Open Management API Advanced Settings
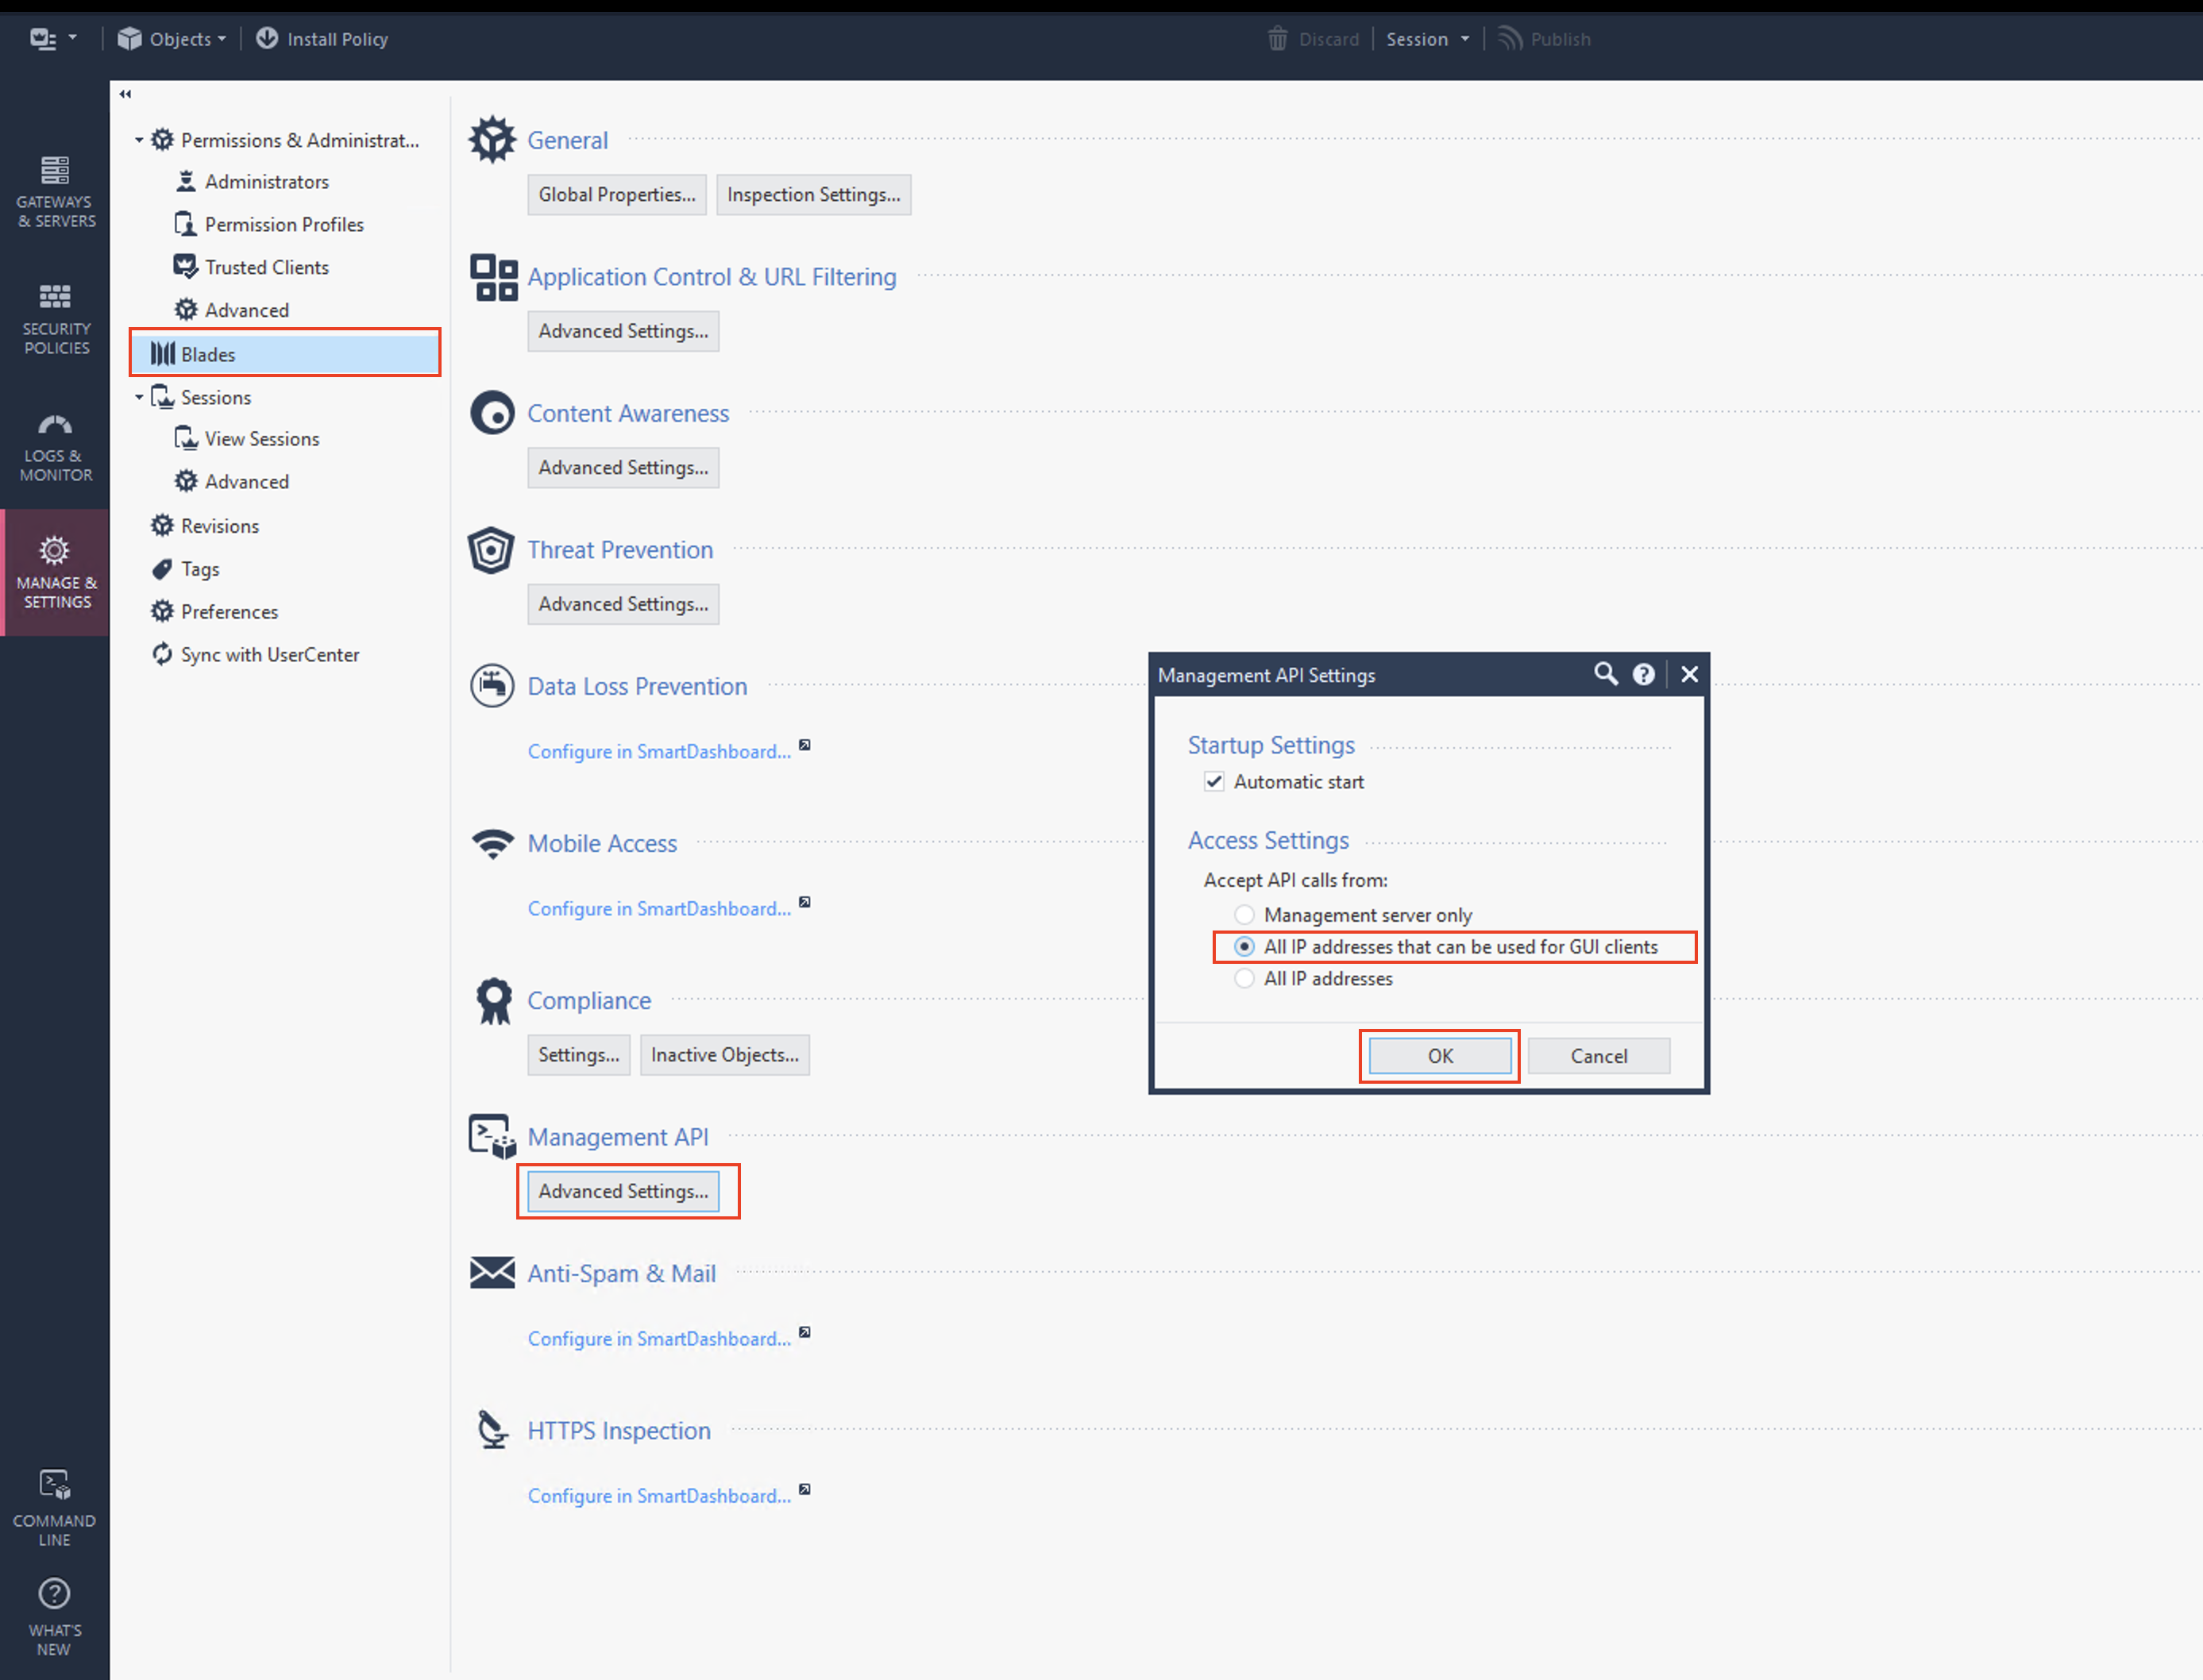The height and width of the screenshot is (1680, 2203). 623,1192
